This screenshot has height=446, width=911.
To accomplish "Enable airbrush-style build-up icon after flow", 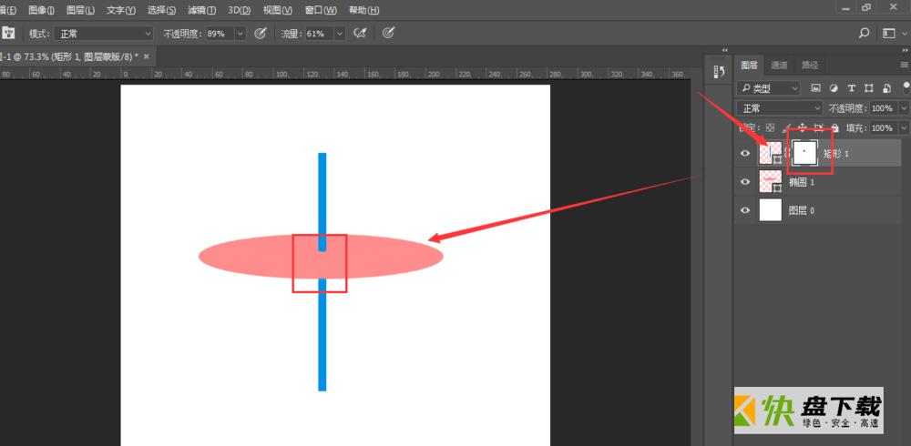I will (360, 34).
